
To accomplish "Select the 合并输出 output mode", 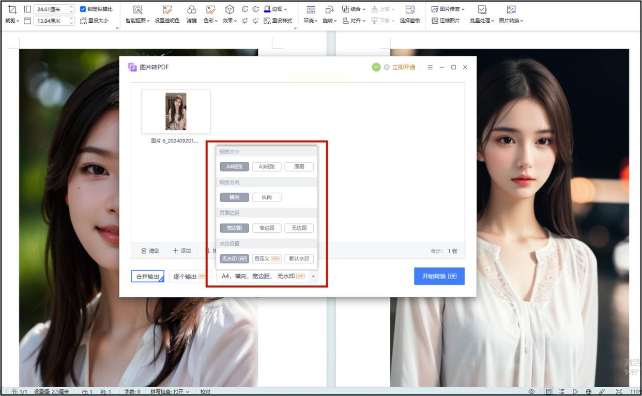I will [148, 277].
